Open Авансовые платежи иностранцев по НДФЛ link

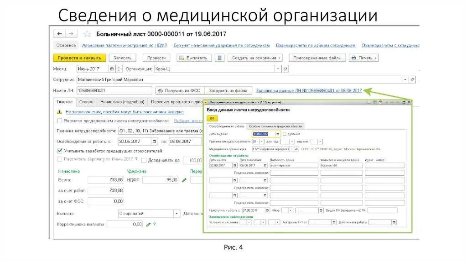[x=125, y=45]
